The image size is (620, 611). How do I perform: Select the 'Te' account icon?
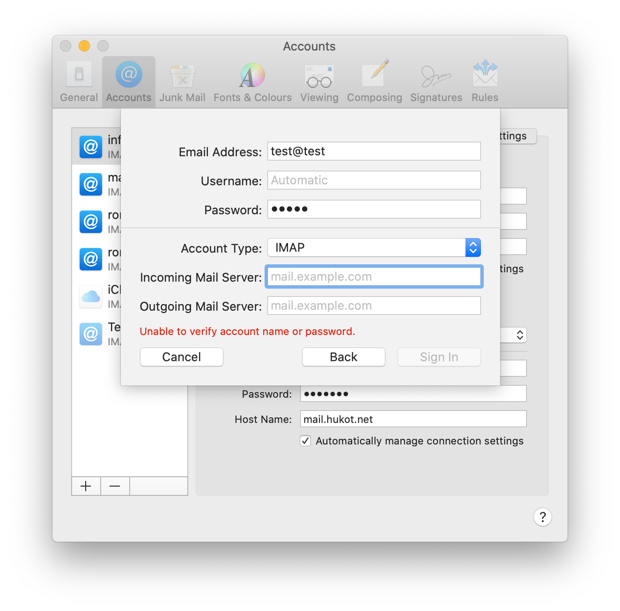(91, 334)
